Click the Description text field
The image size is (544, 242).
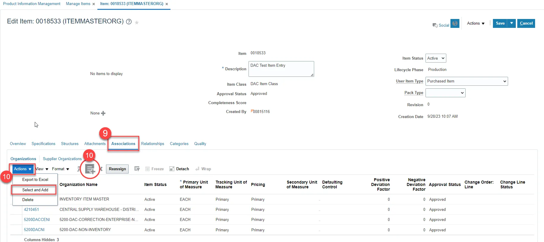pos(281,69)
